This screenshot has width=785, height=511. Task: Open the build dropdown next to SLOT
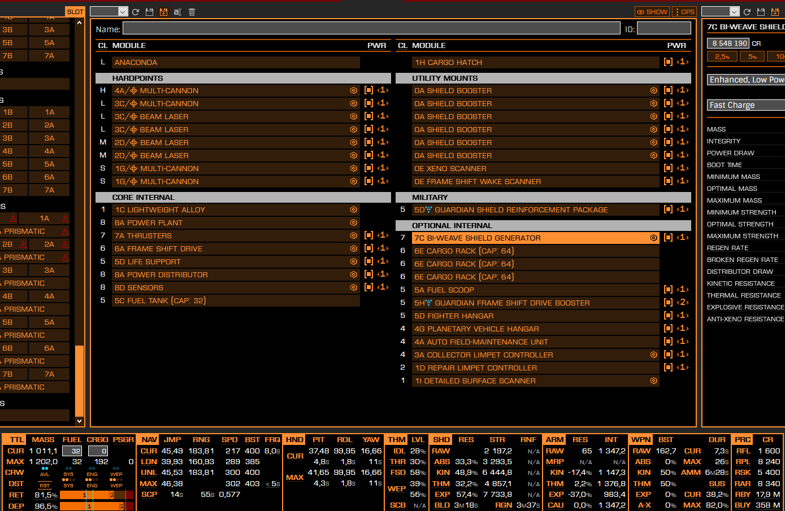109,12
